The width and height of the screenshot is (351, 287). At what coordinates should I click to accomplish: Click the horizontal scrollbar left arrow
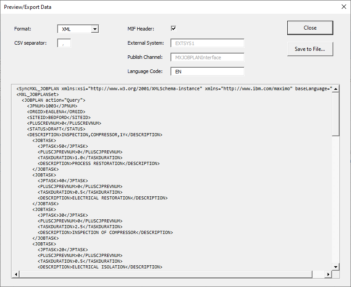click(x=15, y=274)
